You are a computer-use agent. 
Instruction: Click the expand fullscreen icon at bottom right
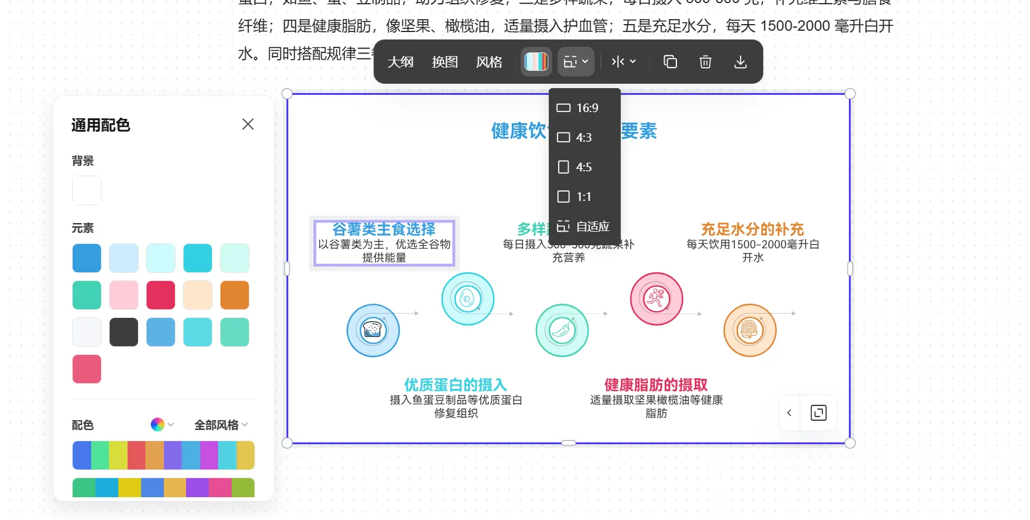[x=818, y=413]
